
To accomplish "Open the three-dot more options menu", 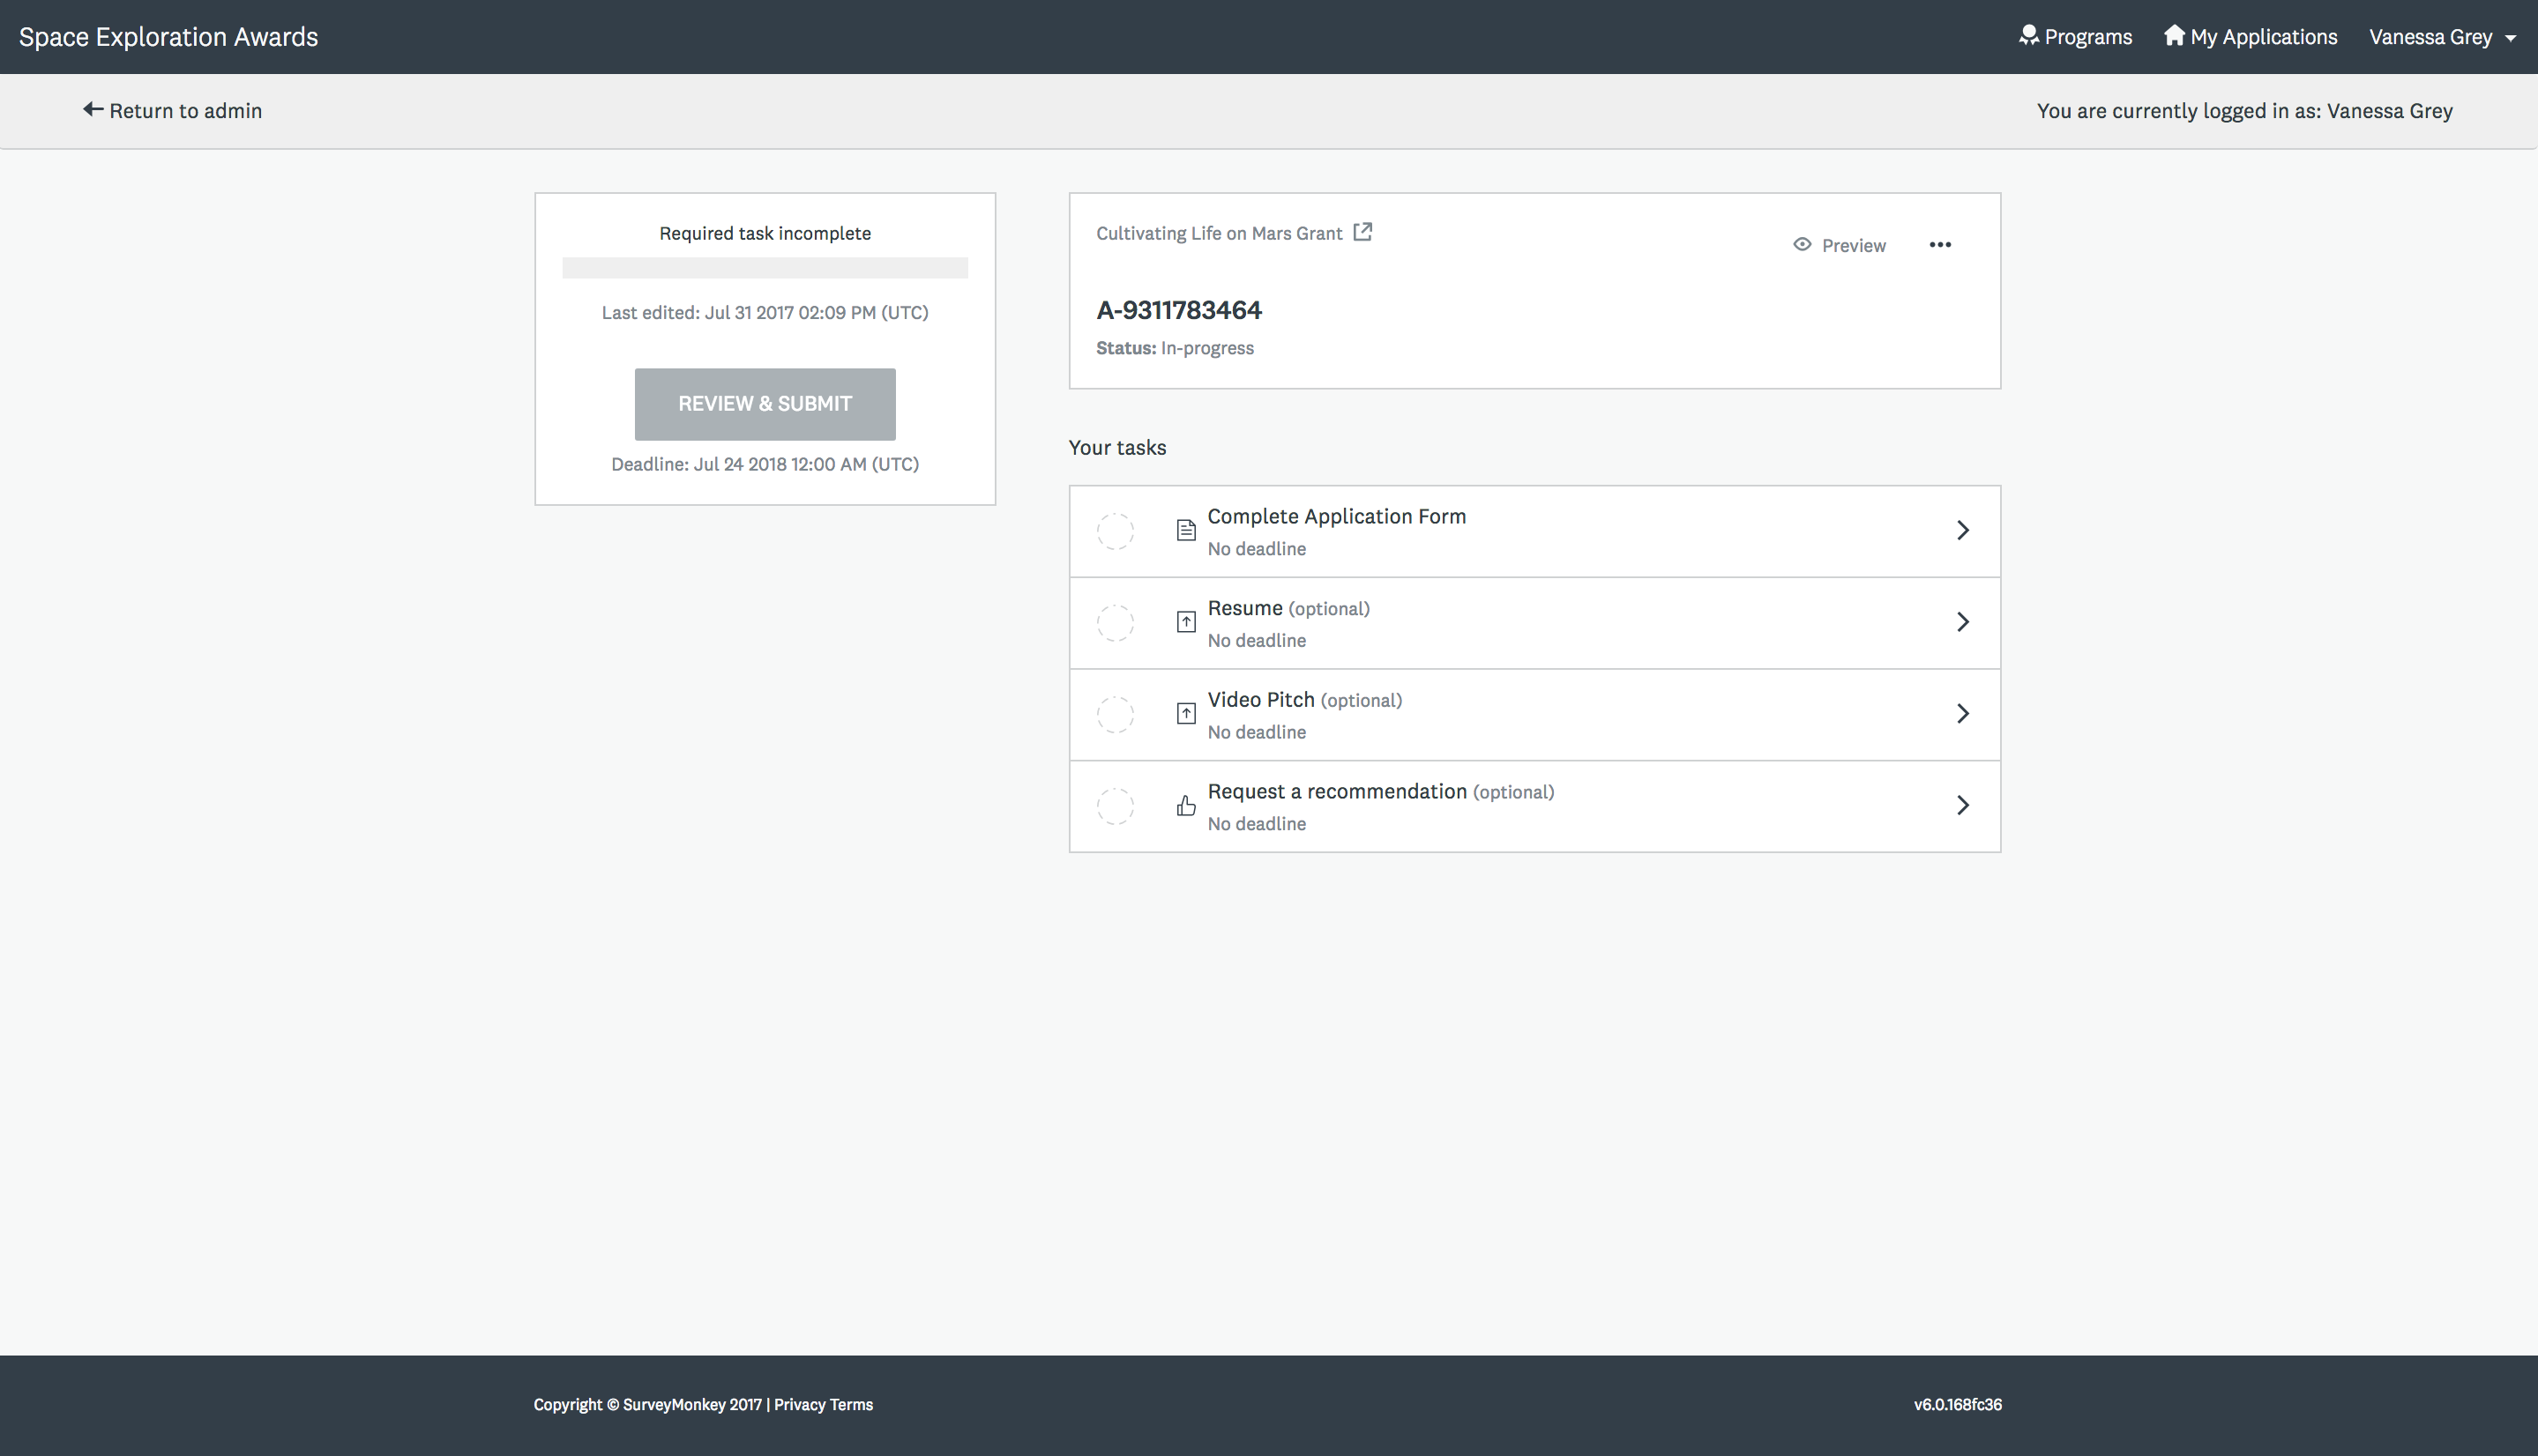I will pos(1940,245).
